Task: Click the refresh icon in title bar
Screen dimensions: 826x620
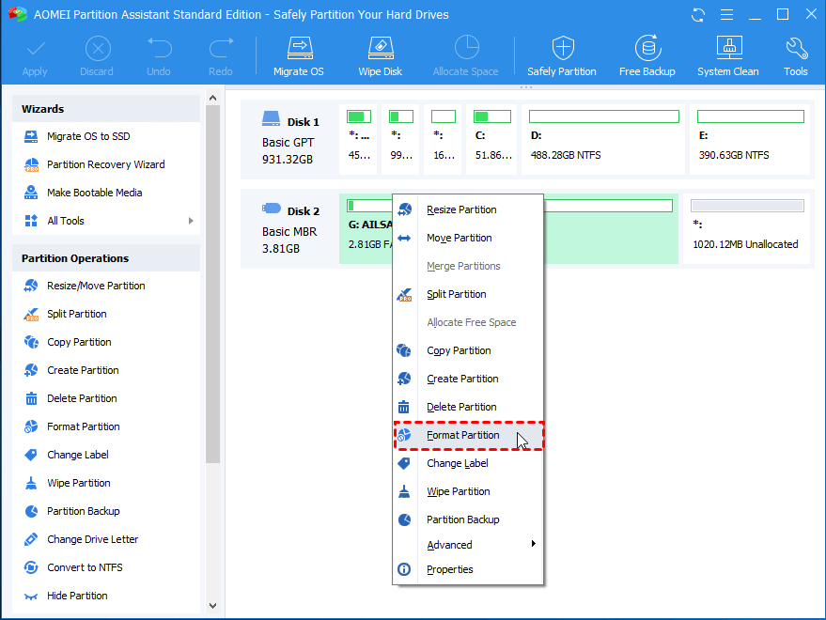Action: [x=698, y=15]
